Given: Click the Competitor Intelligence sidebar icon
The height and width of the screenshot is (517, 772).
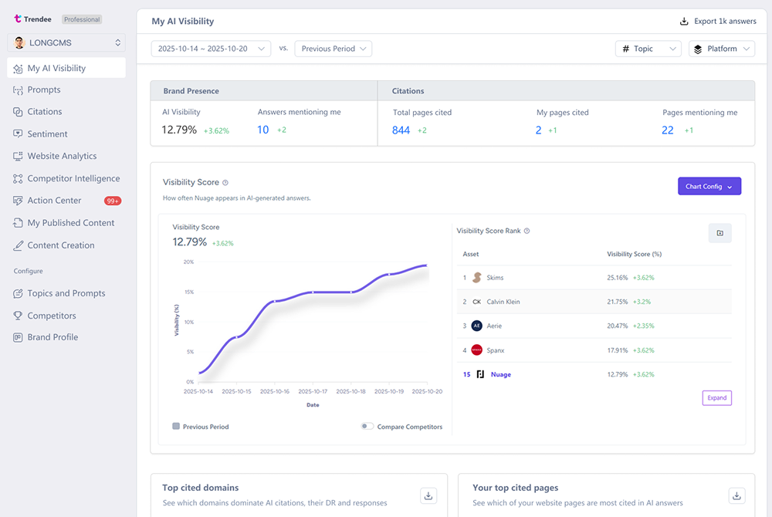Looking at the screenshot, I should [18, 178].
